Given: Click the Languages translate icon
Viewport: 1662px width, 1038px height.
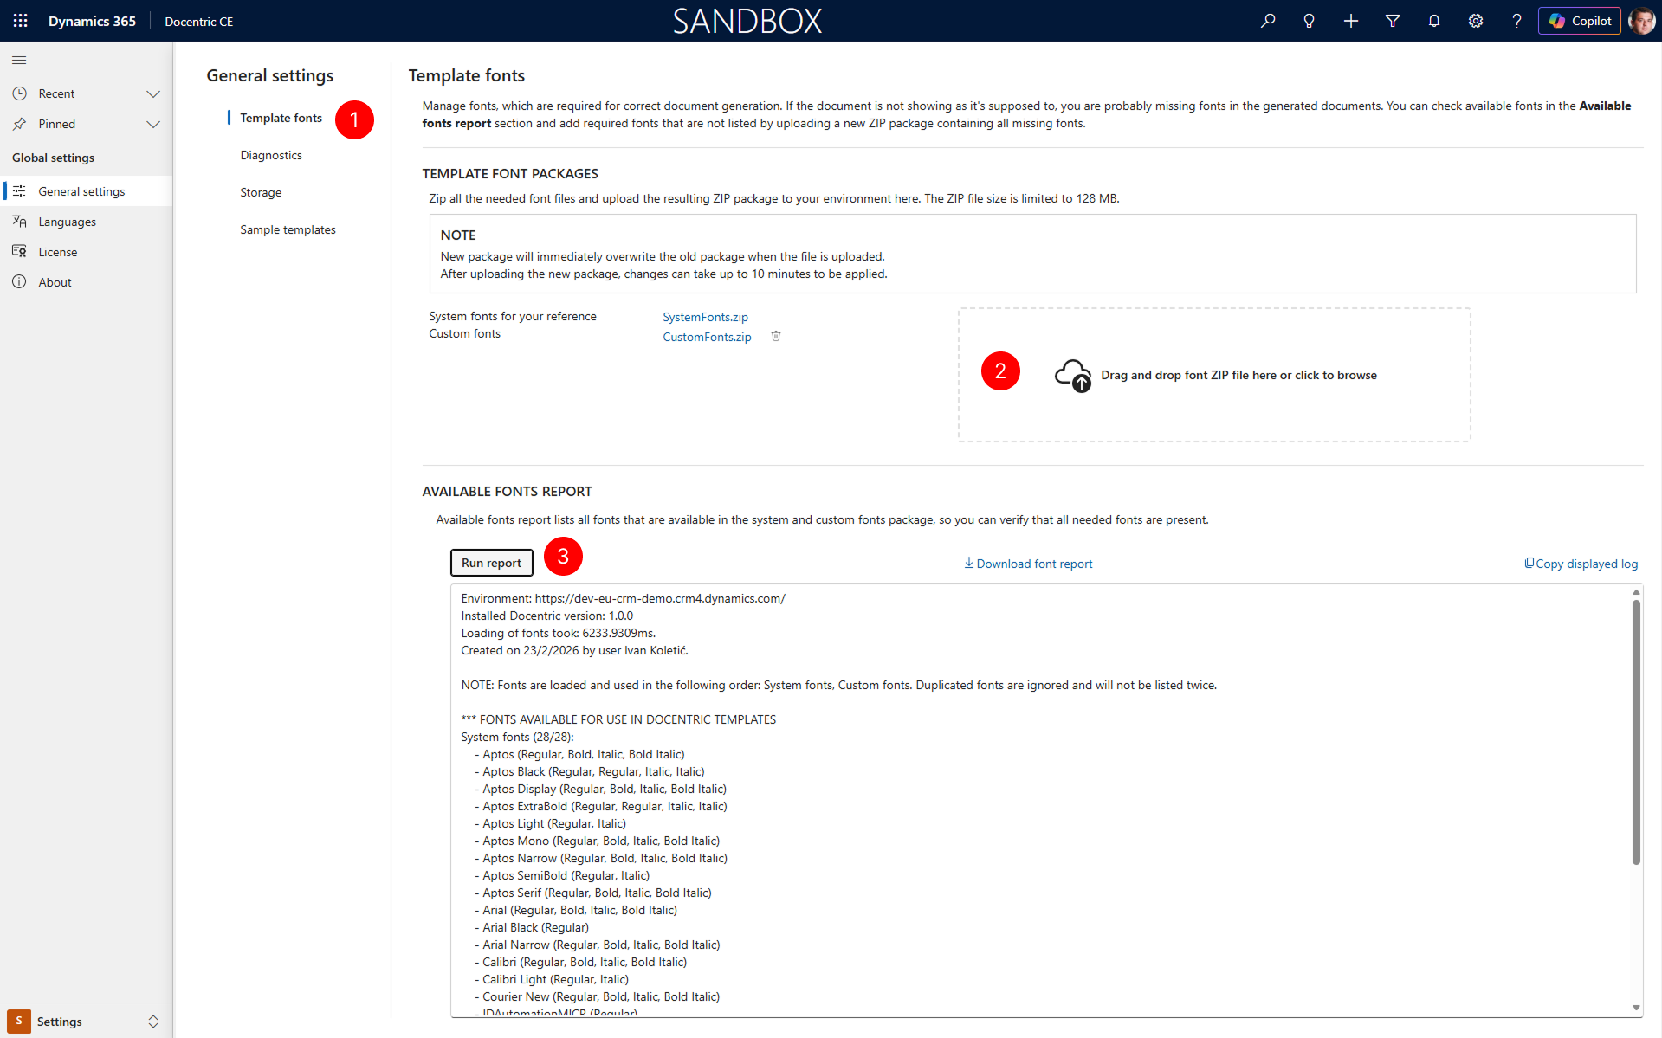Looking at the screenshot, I should [x=19, y=222].
